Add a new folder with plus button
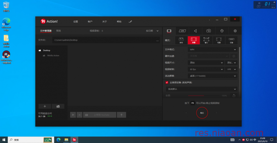This screenshot has height=143, width=277. [x=45, y=106]
